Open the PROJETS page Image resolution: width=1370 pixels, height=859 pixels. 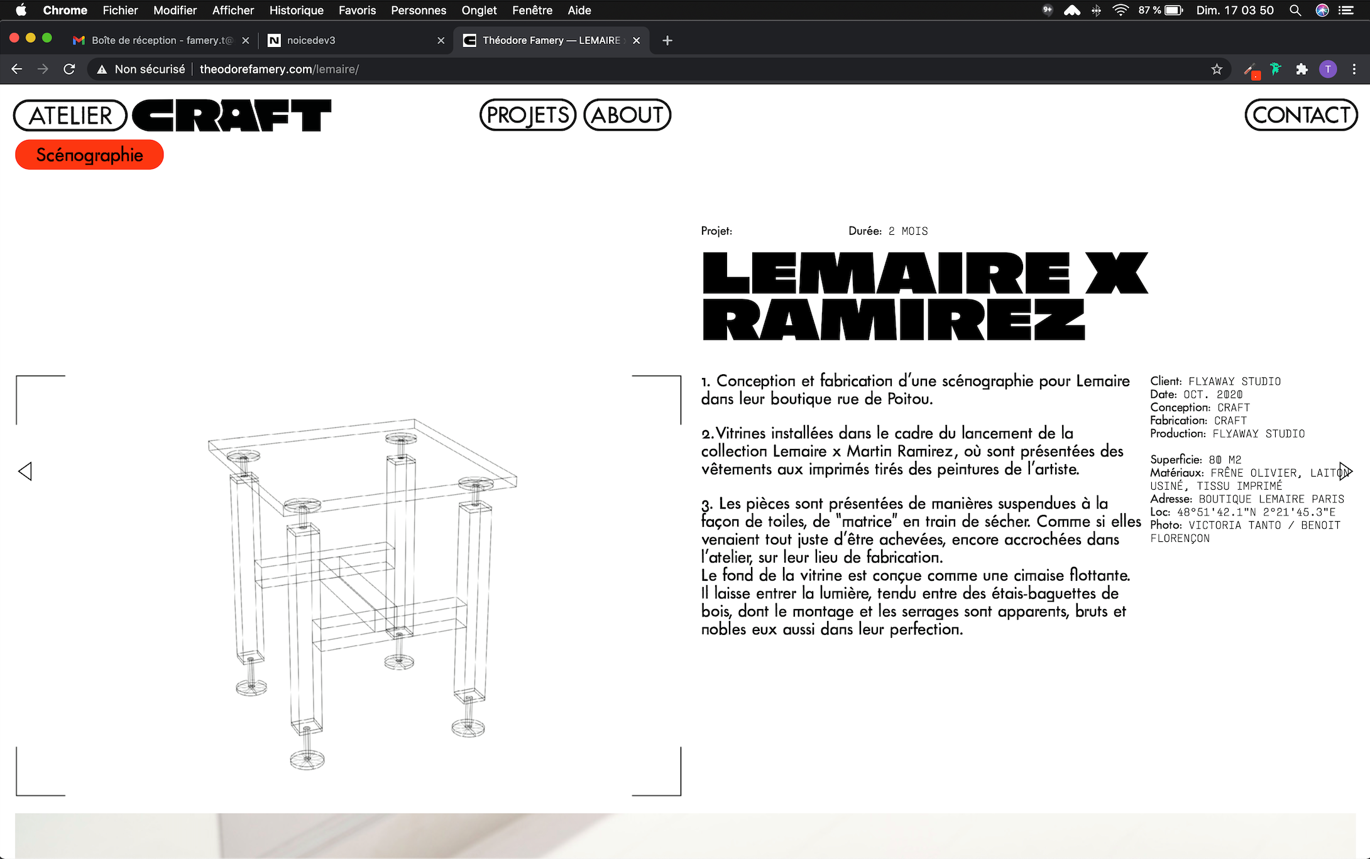pos(528,115)
